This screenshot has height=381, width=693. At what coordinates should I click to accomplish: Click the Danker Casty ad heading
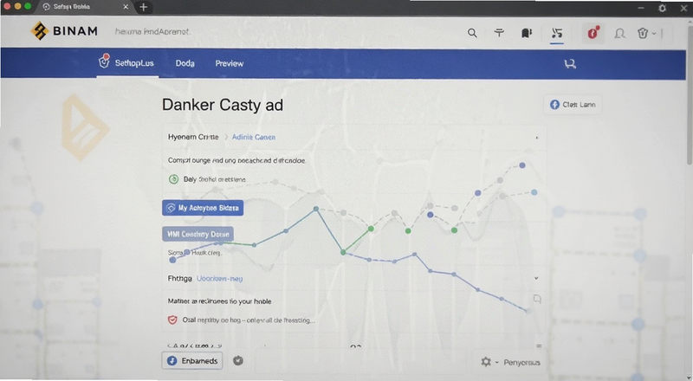point(223,105)
